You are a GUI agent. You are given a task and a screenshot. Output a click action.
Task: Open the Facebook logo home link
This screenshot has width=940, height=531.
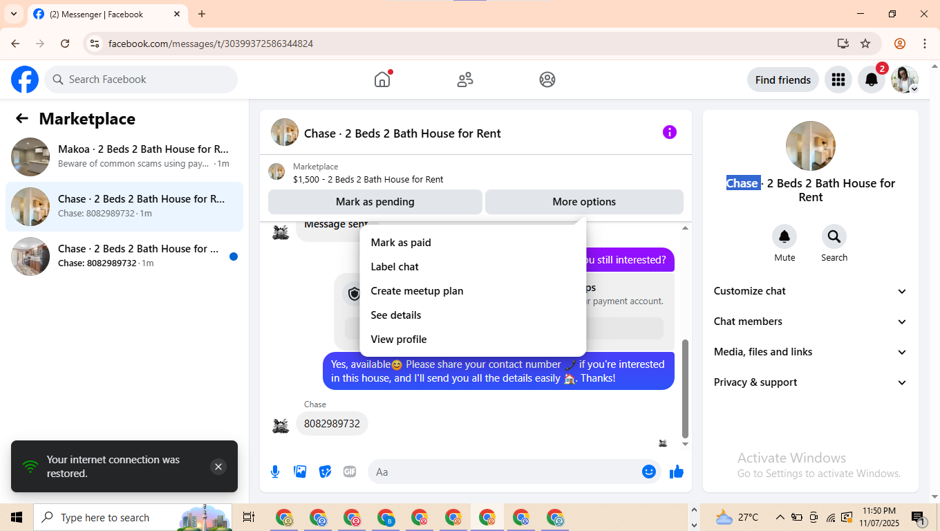pyautogui.click(x=25, y=80)
